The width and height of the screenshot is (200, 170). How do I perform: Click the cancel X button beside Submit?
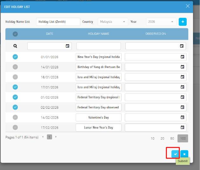[184, 154]
